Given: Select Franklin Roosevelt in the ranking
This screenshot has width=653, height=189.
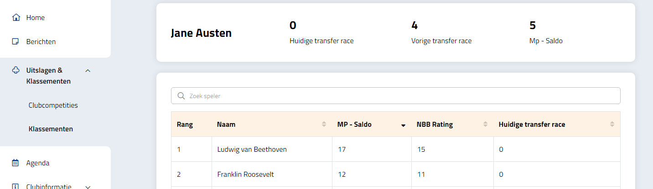Looking at the screenshot, I should pos(245,174).
